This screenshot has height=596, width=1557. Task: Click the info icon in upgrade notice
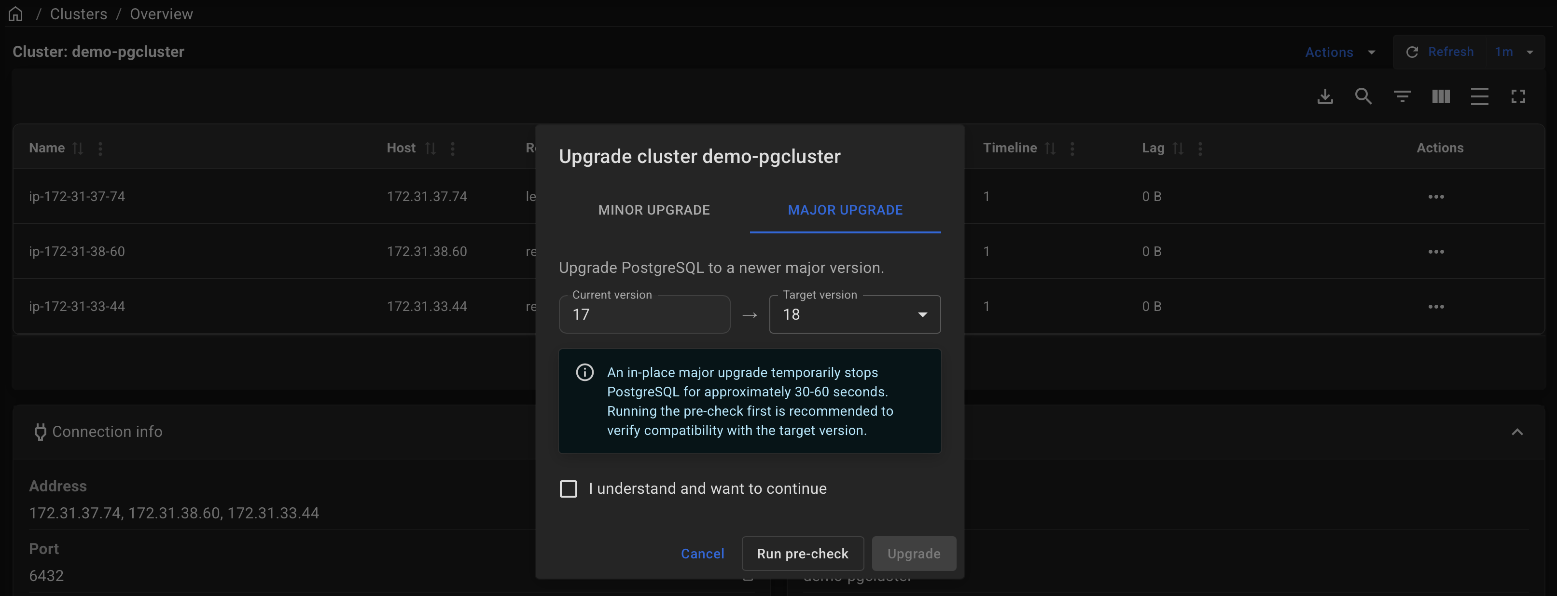pos(584,373)
